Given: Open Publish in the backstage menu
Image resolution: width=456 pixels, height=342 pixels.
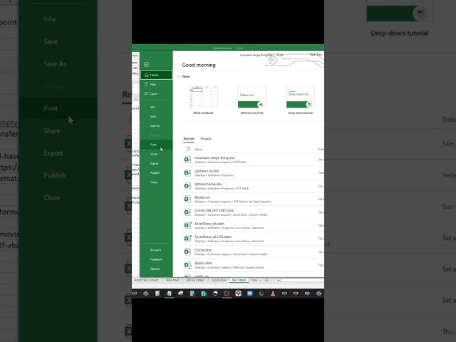Looking at the screenshot, I should [157, 172].
